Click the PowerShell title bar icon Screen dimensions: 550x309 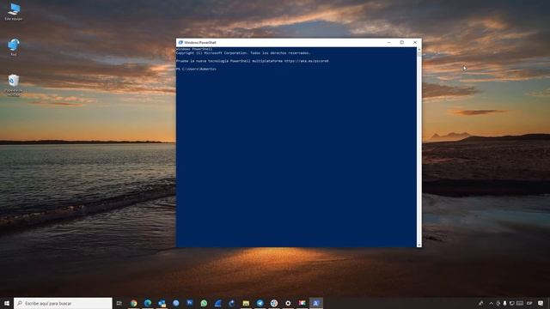click(x=180, y=42)
